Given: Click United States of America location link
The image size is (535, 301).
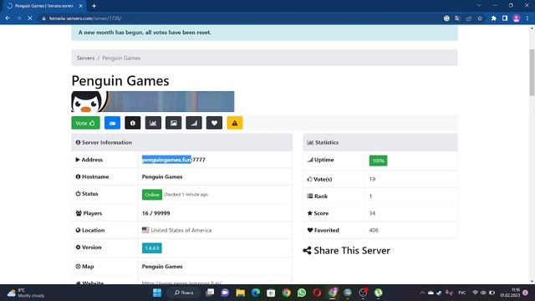Looking at the screenshot, I should click(181, 231).
